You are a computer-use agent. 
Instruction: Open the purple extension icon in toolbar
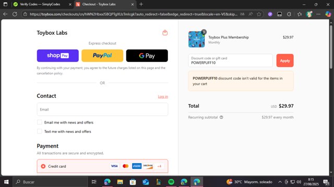270,14
